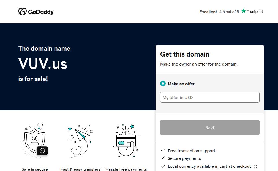Viewport: 278px width, 171px height.
Task: Click the GoDaddy wordmark text
Action: [x=41, y=12]
